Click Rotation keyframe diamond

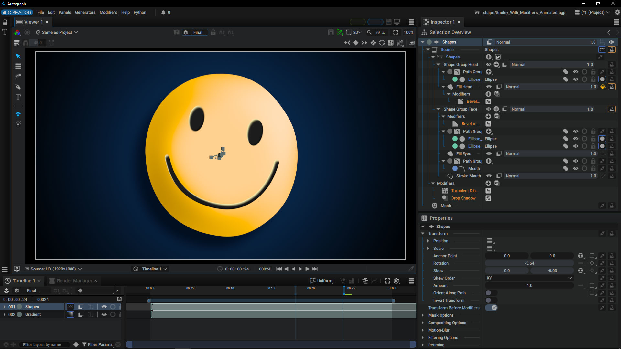tap(592, 263)
